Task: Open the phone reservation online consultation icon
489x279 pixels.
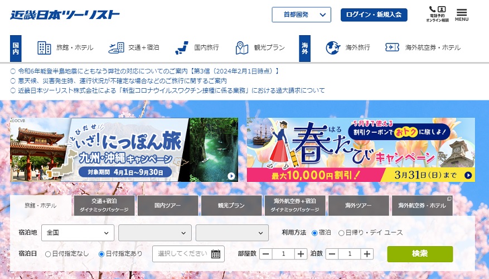Action: (x=437, y=14)
